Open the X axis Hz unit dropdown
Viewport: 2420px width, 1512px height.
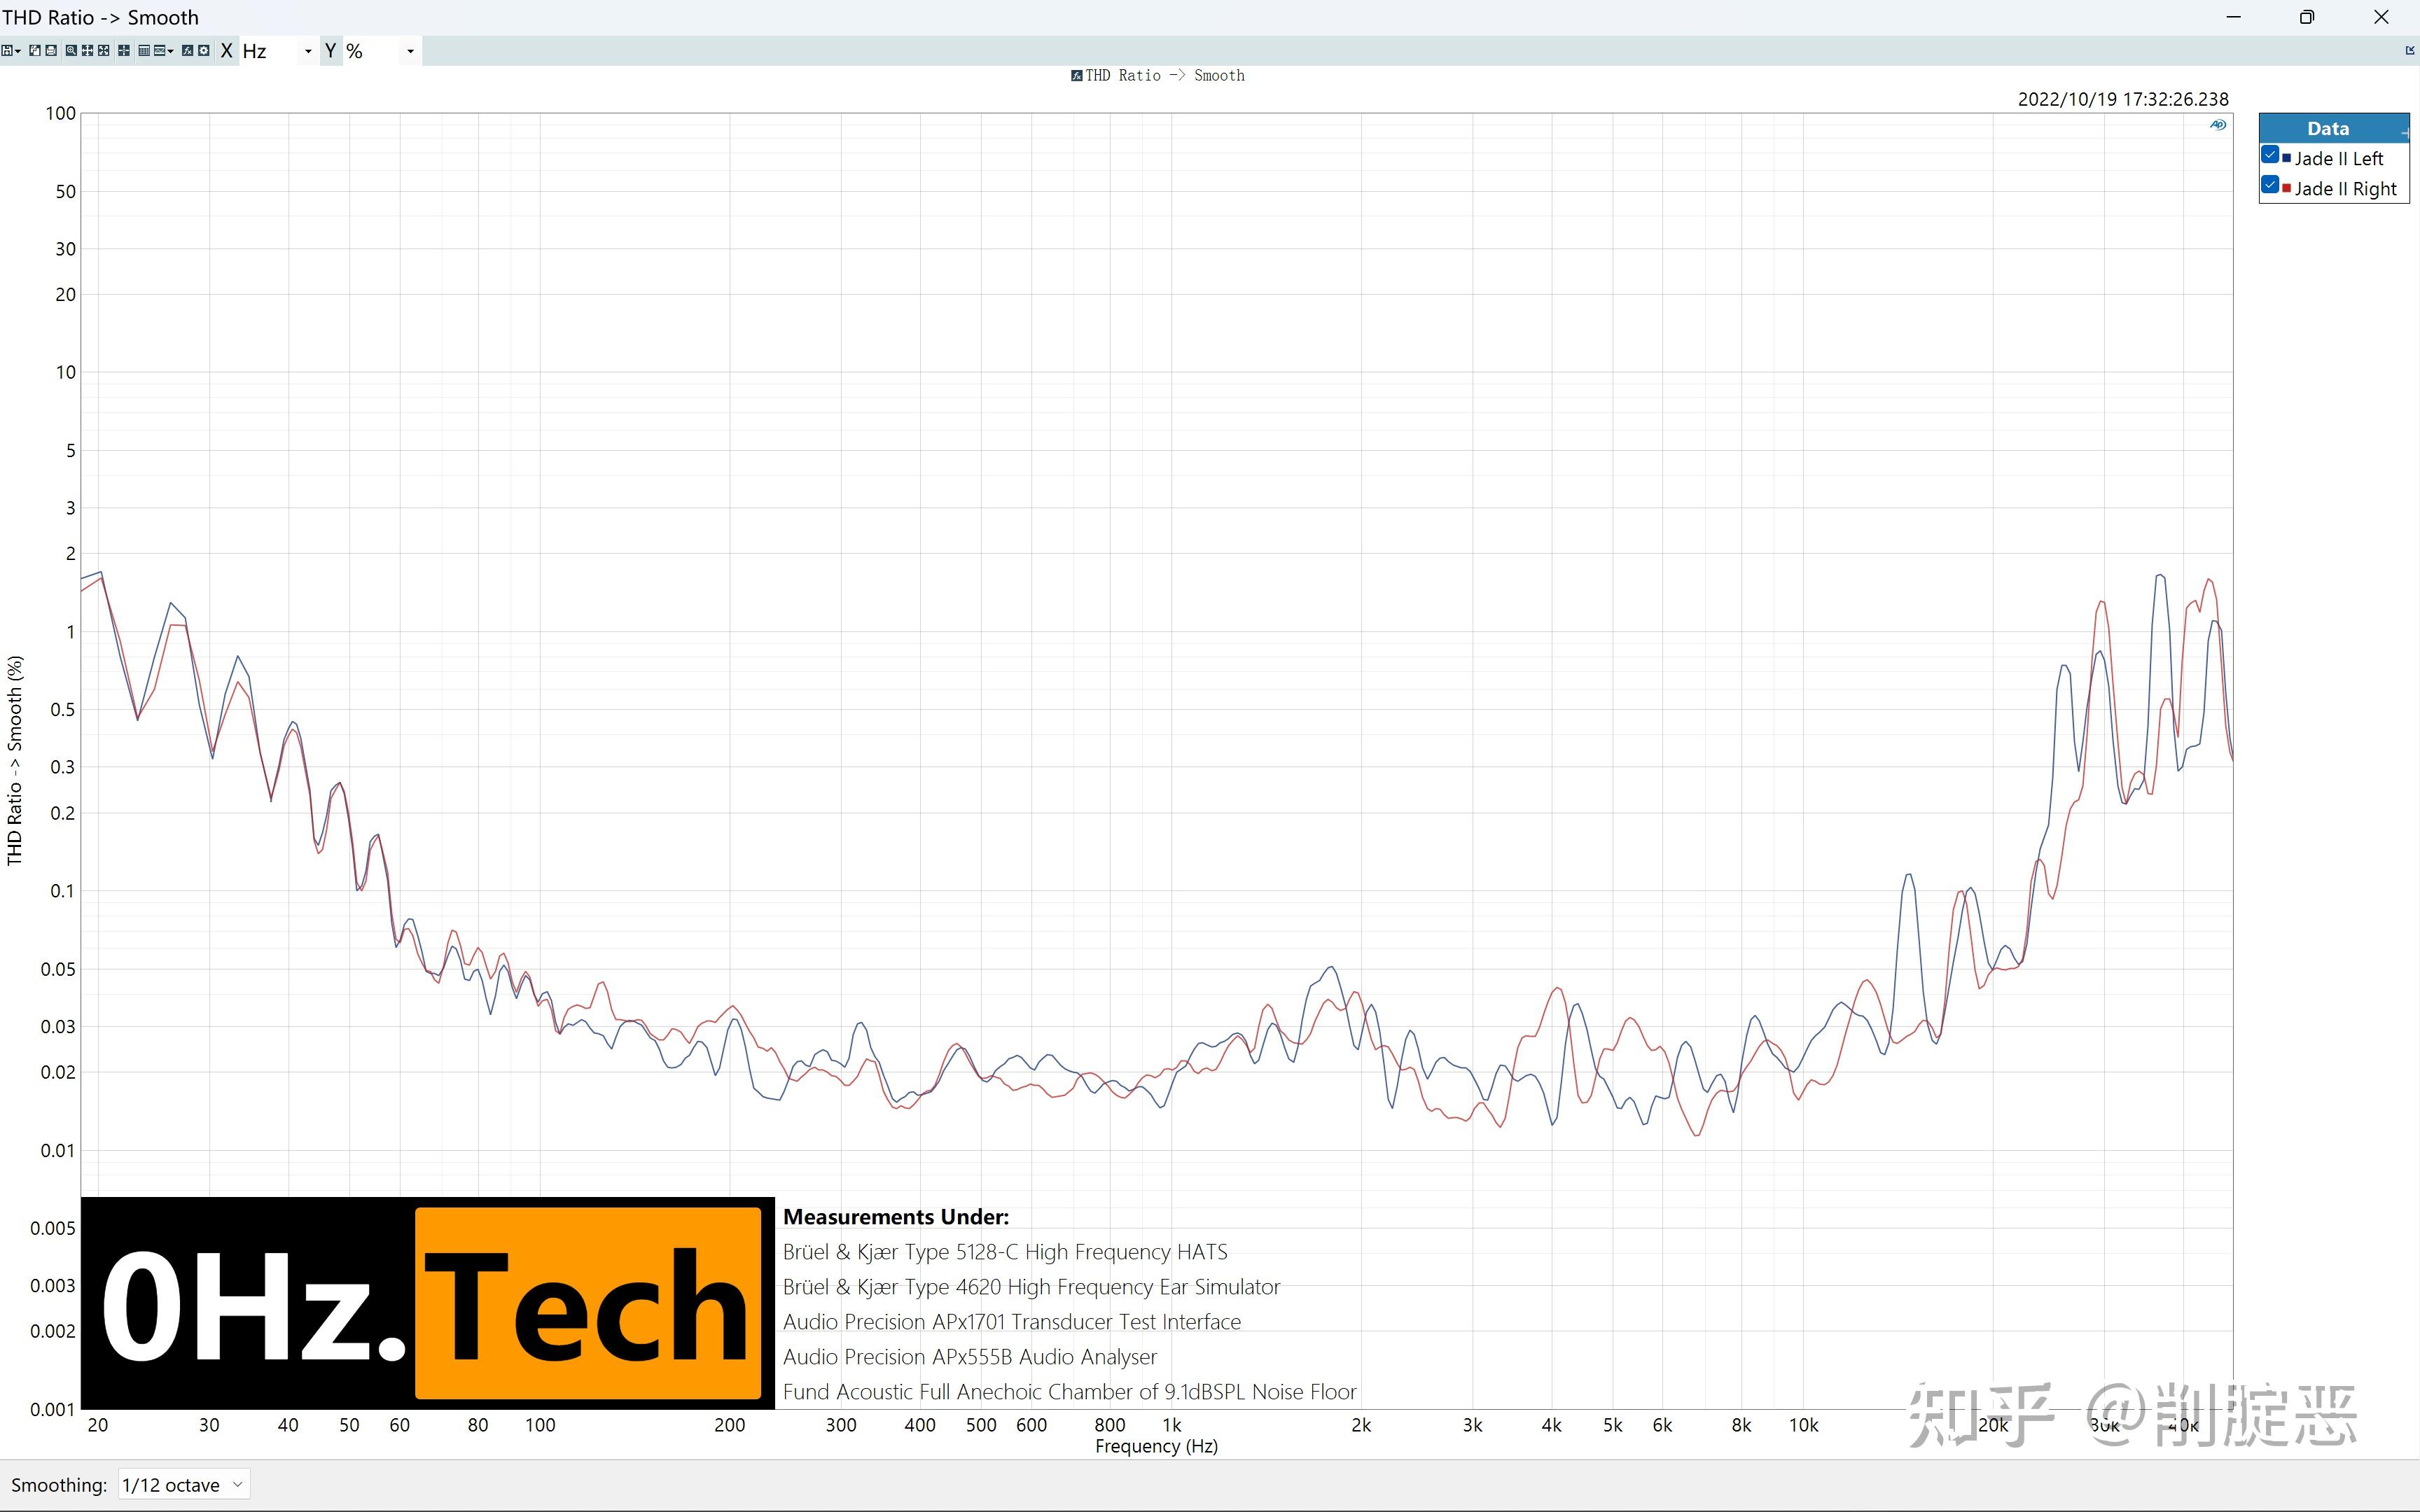pyautogui.click(x=308, y=51)
